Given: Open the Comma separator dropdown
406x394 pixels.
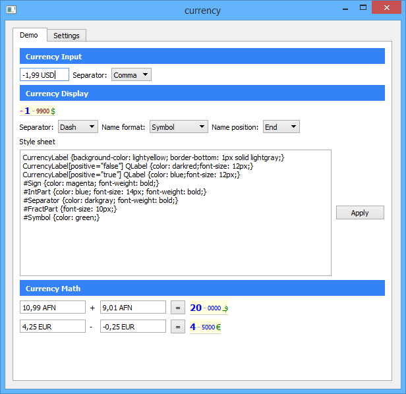Looking at the screenshot, I should click(x=131, y=75).
